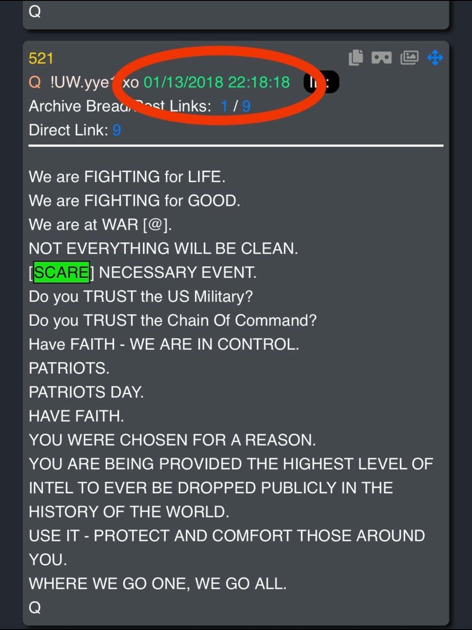
Task: Copy post 521 with the copy icon
Action: coord(356,58)
